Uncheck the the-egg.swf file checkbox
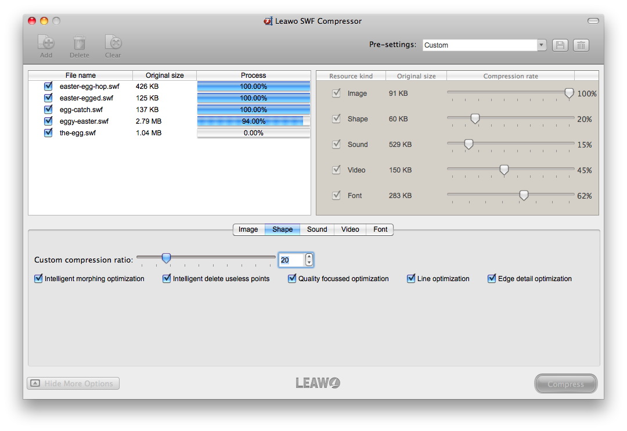This screenshot has width=627, height=431. pos(48,132)
